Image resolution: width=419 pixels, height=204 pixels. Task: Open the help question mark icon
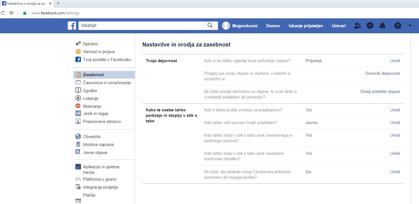click(398, 26)
